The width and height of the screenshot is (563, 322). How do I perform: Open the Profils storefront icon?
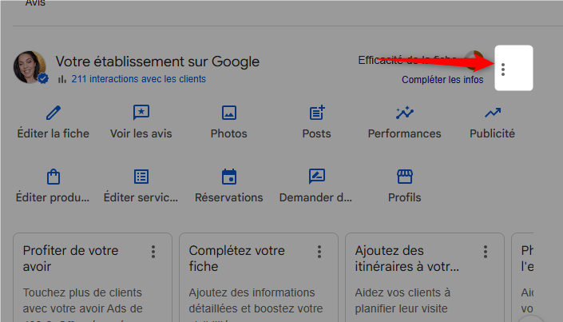coord(405,177)
